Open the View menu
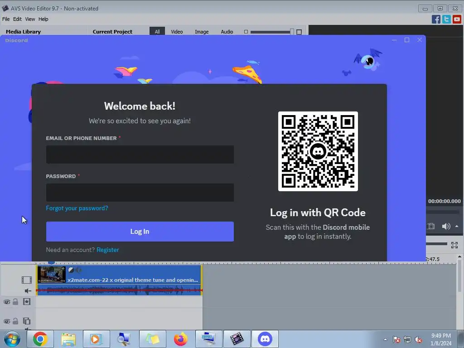464x348 pixels. [x=30, y=19]
